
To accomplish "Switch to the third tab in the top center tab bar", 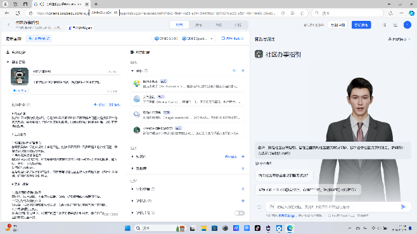I will (219, 25).
